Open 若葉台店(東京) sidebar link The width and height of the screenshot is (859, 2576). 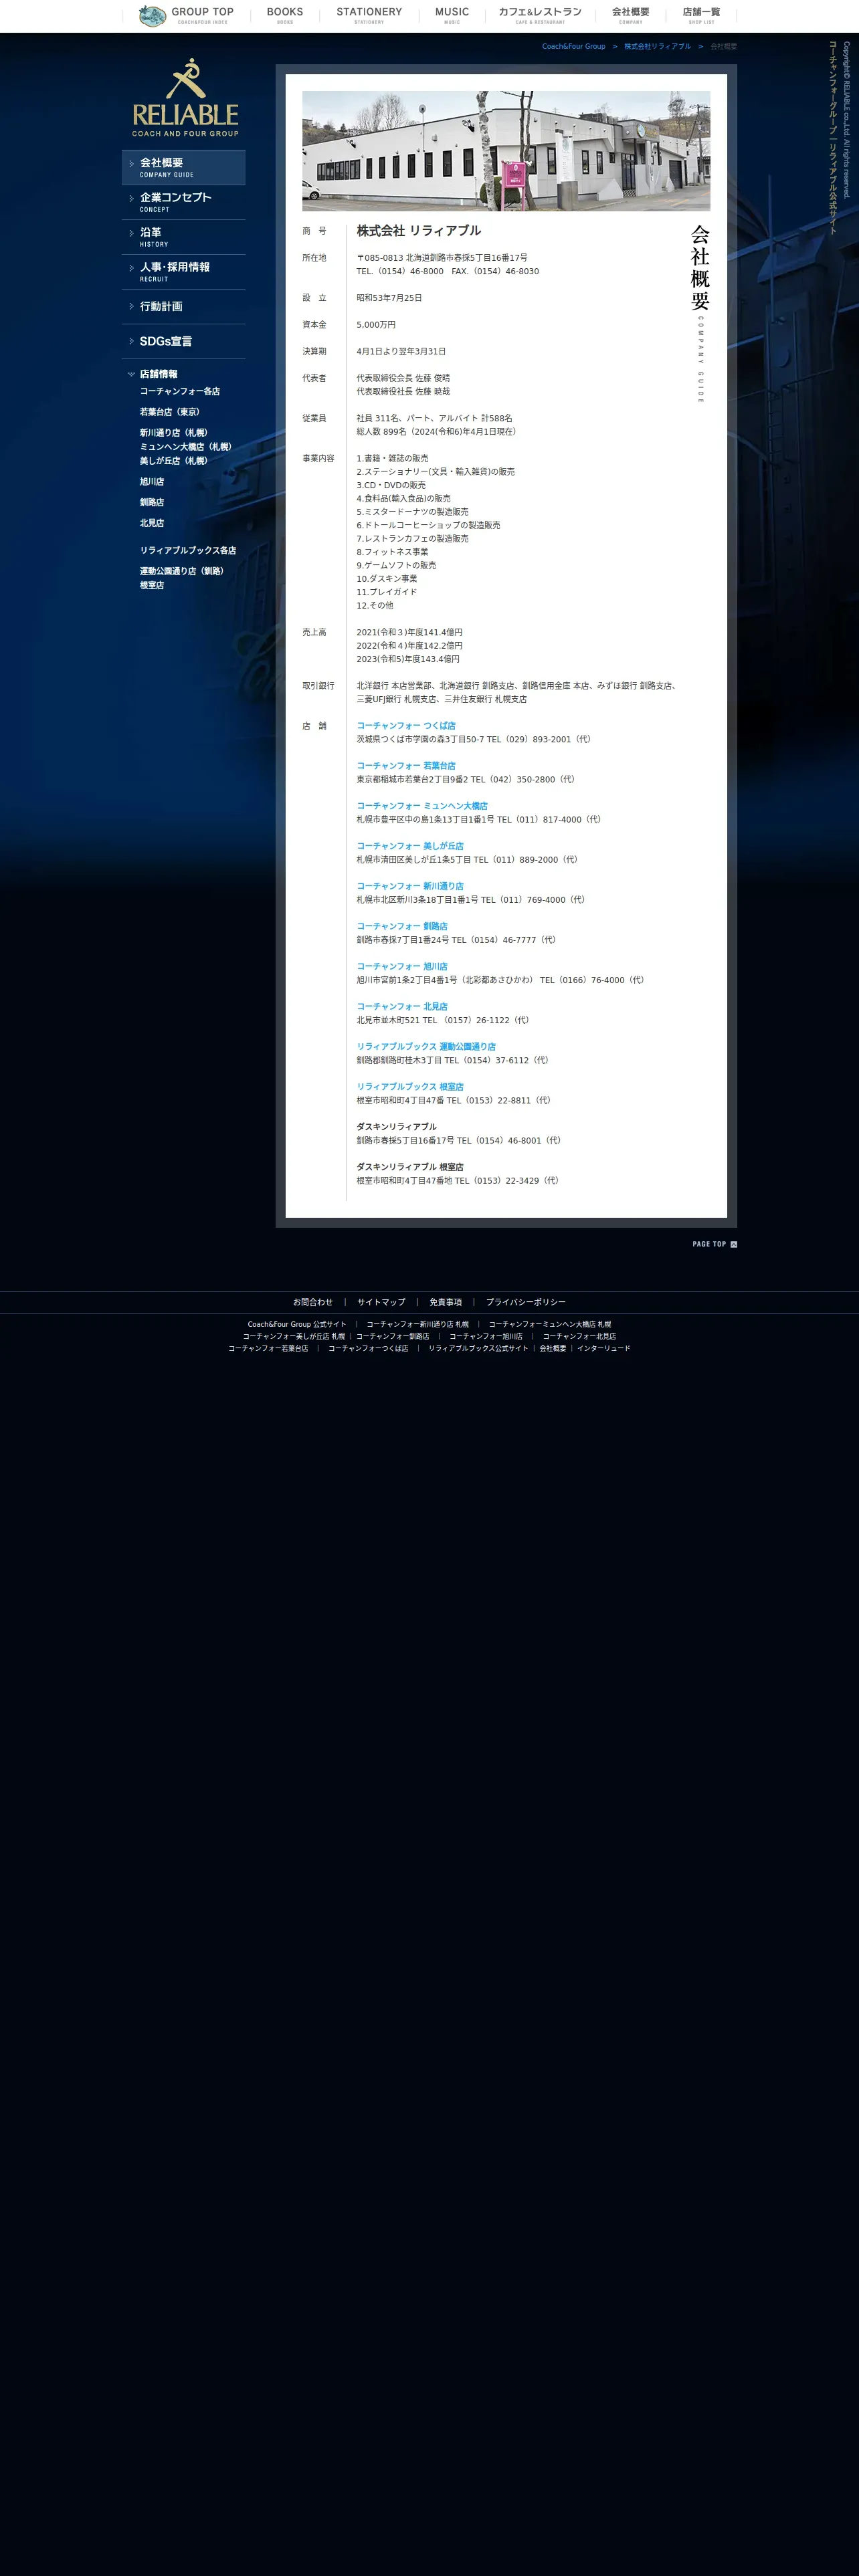(x=170, y=412)
